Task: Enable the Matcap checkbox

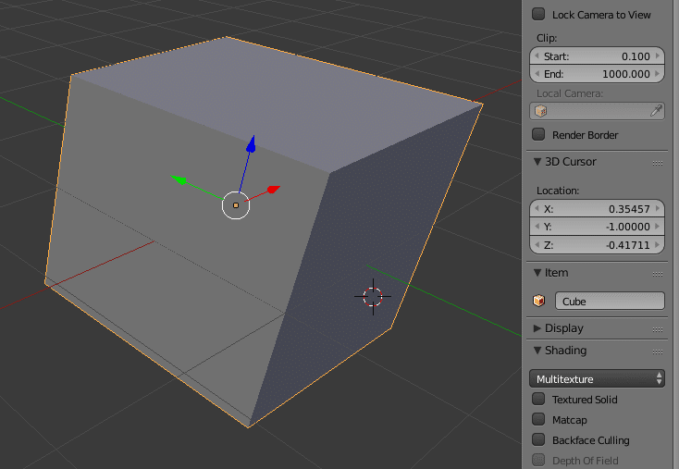Action: point(538,420)
